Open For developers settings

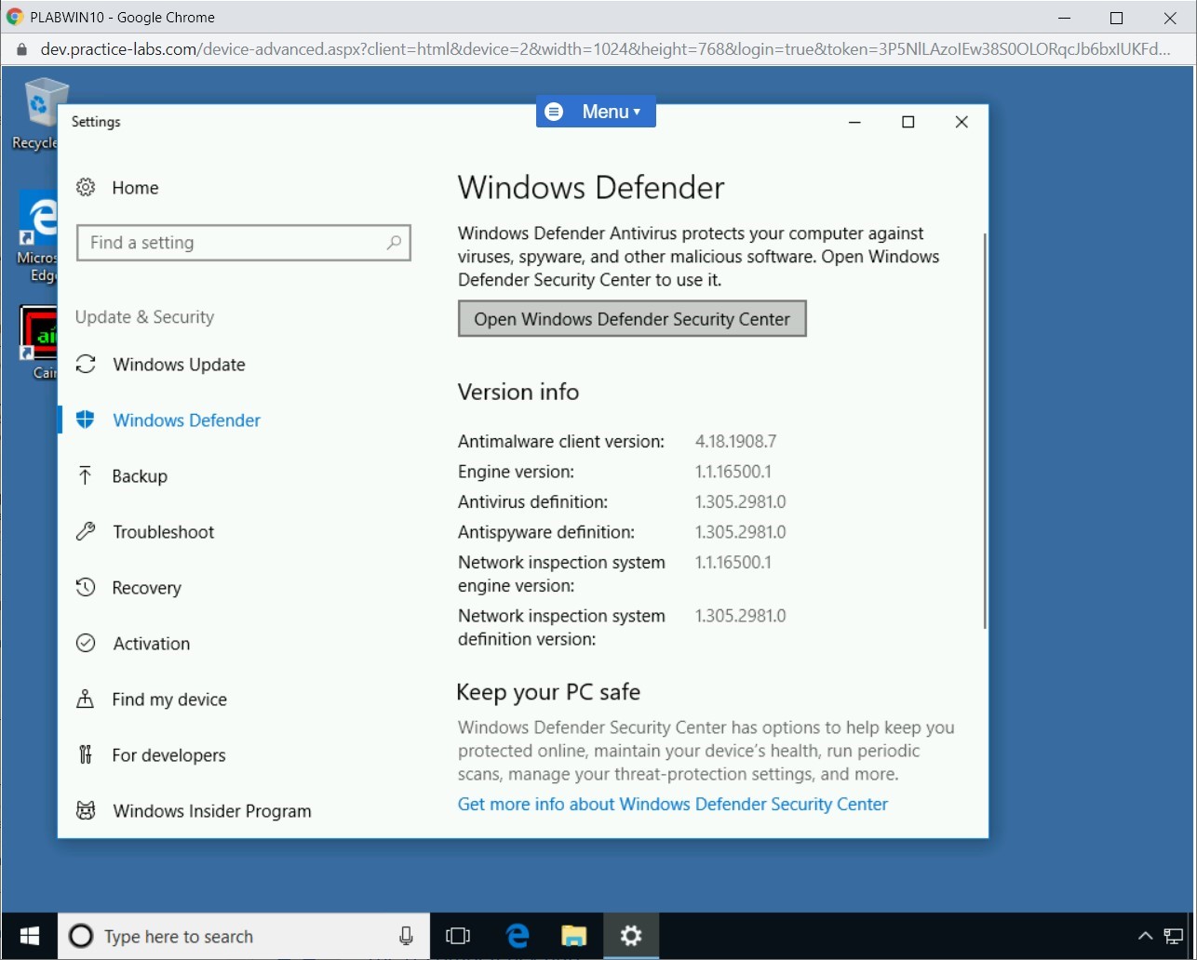click(168, 755)
